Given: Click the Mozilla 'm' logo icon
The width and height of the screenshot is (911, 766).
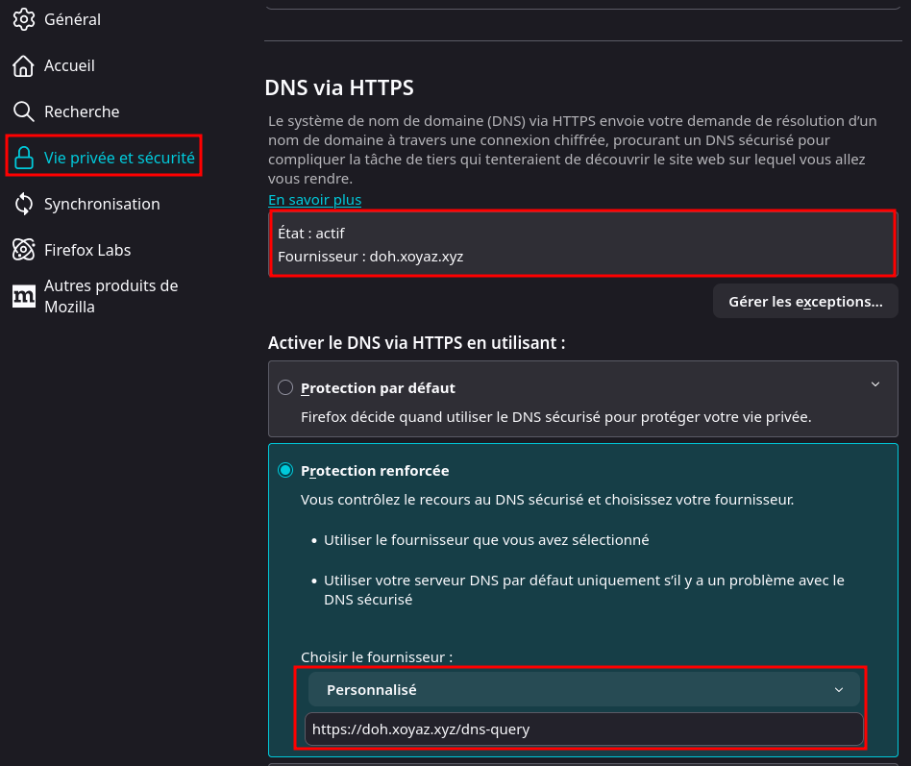Looking at the screenshot, I should [24, 296].
